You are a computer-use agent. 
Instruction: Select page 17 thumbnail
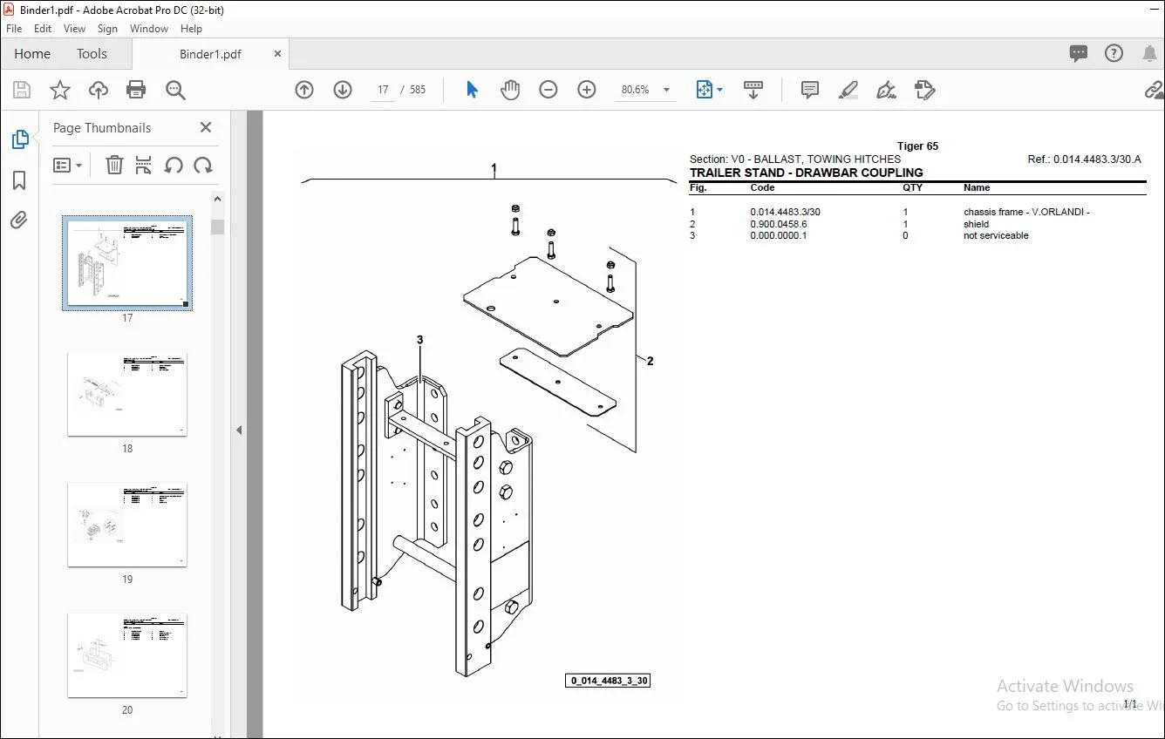pyautogui.click(x=127, y=263)
